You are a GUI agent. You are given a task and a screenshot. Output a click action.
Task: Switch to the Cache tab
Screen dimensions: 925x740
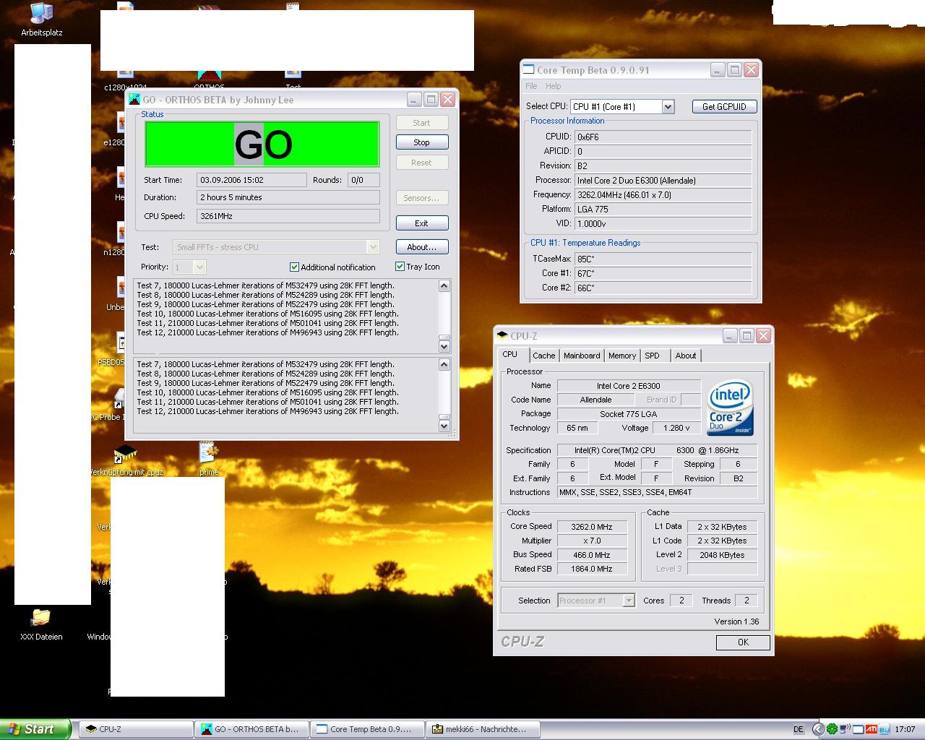[544, 356]
